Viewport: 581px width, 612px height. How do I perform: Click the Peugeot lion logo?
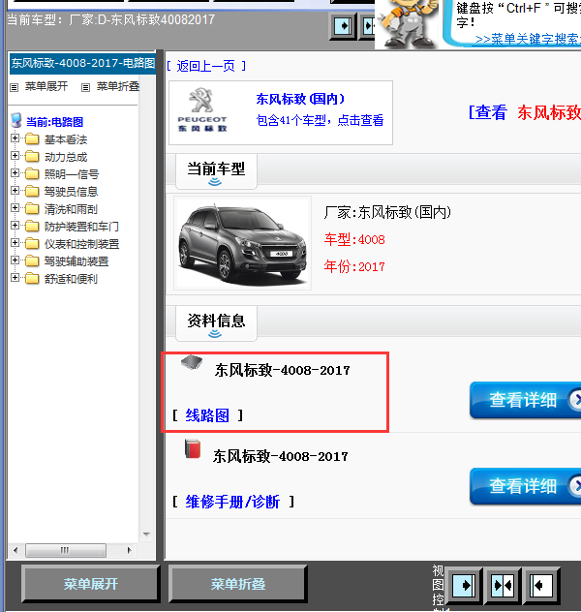pyautogui.click(x=201, y=101)
